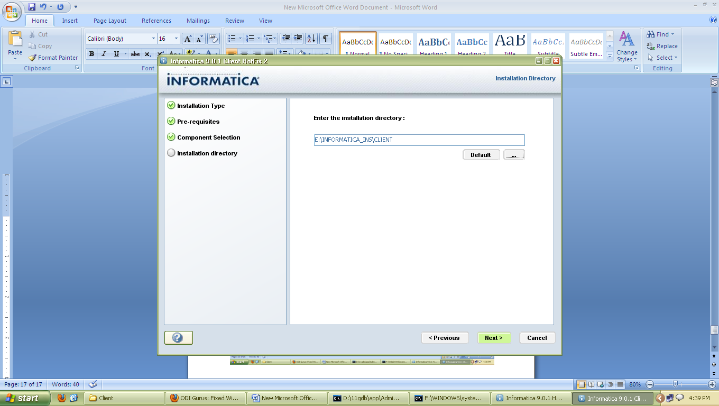Open the References ribbon tab

tap(156, 21)
